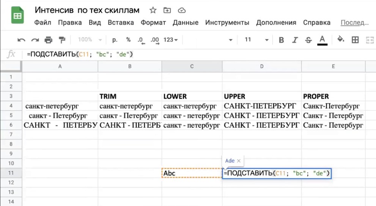This screenshot has height=206, width=376.
Task: Open the Дополнения menu
Action: click(x=276, y=22)
